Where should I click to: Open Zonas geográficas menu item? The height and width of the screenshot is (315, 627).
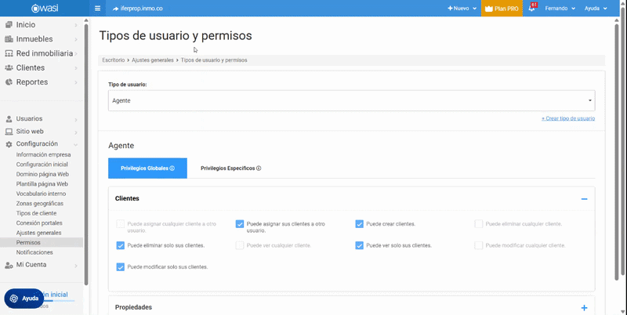40,204
